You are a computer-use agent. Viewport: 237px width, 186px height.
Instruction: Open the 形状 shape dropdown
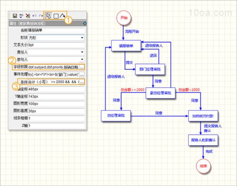pos(56,37)
